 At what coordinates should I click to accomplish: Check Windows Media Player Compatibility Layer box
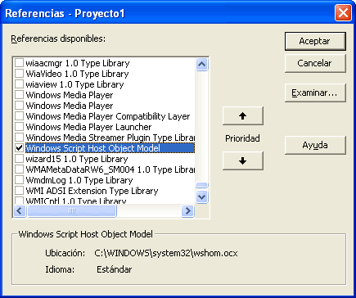pyautogui.click(x=19, y=116)
